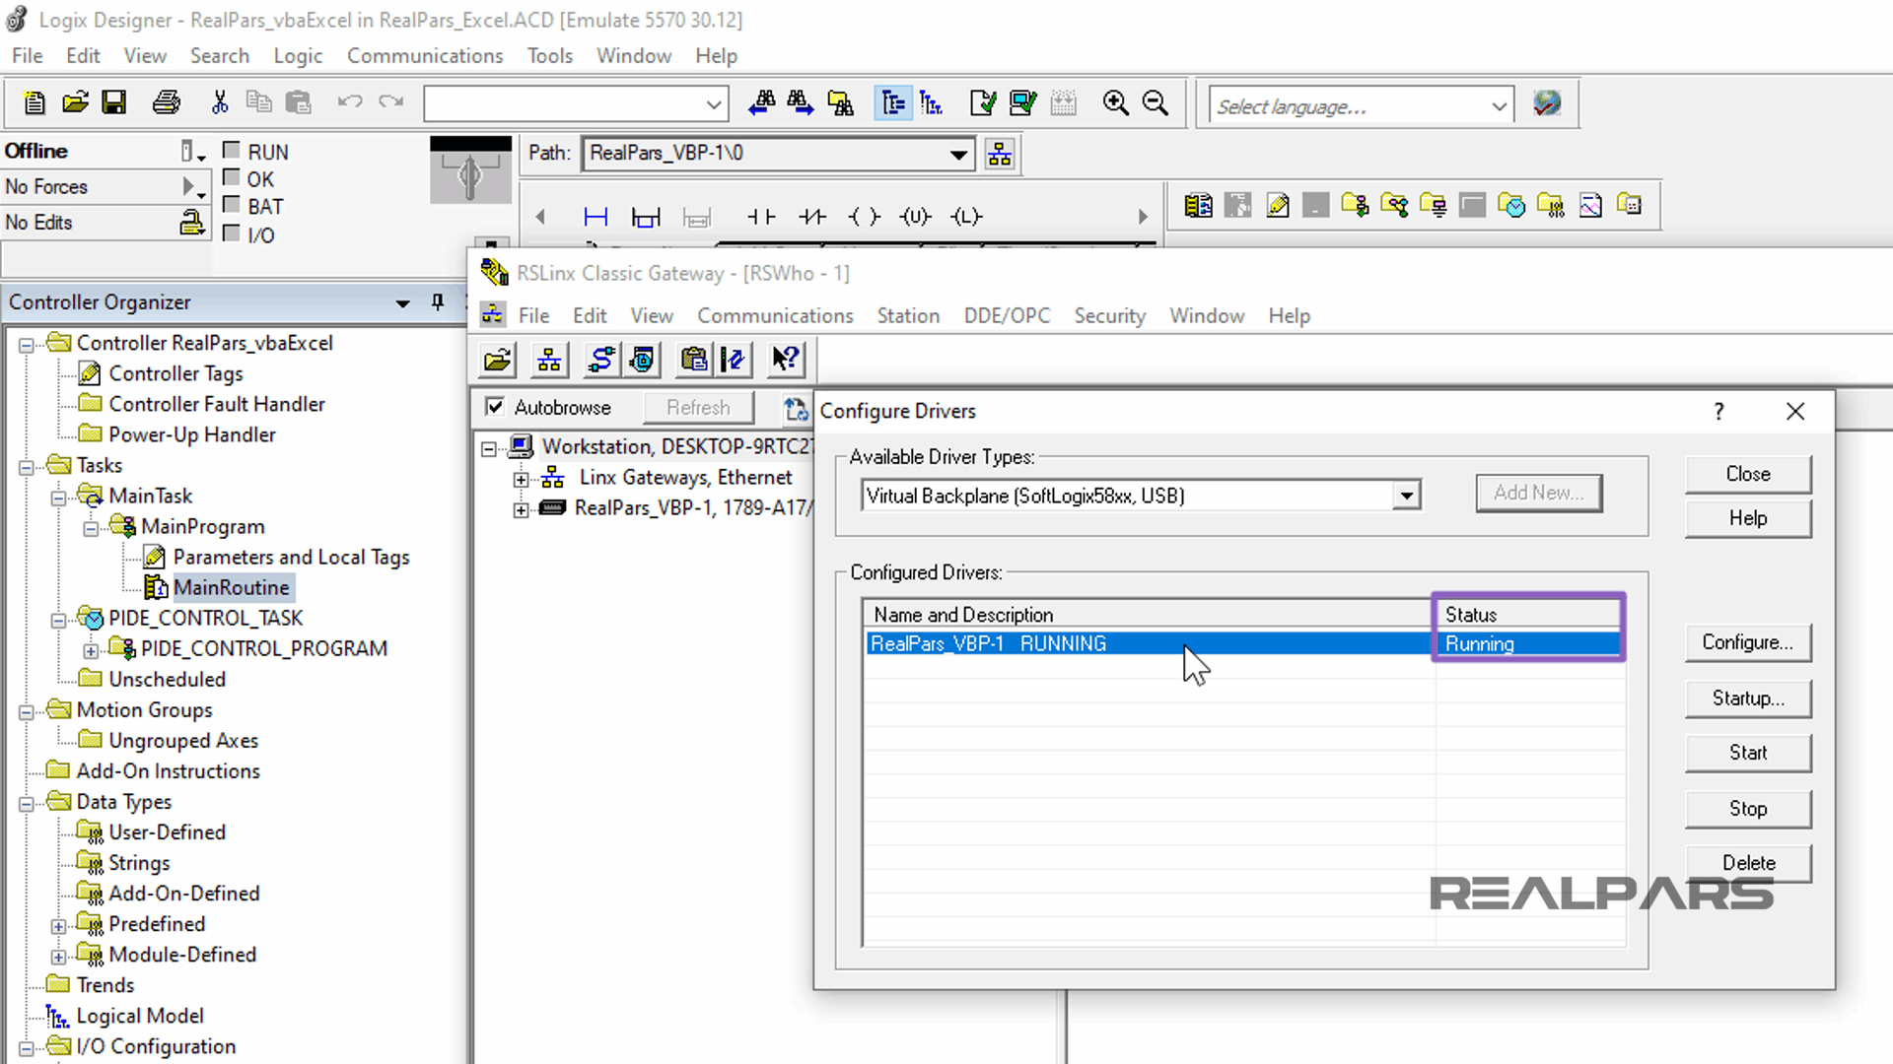Toggle the RUN status indicator box
The width and height of the screenshot is (1893, 1064).
232,150
